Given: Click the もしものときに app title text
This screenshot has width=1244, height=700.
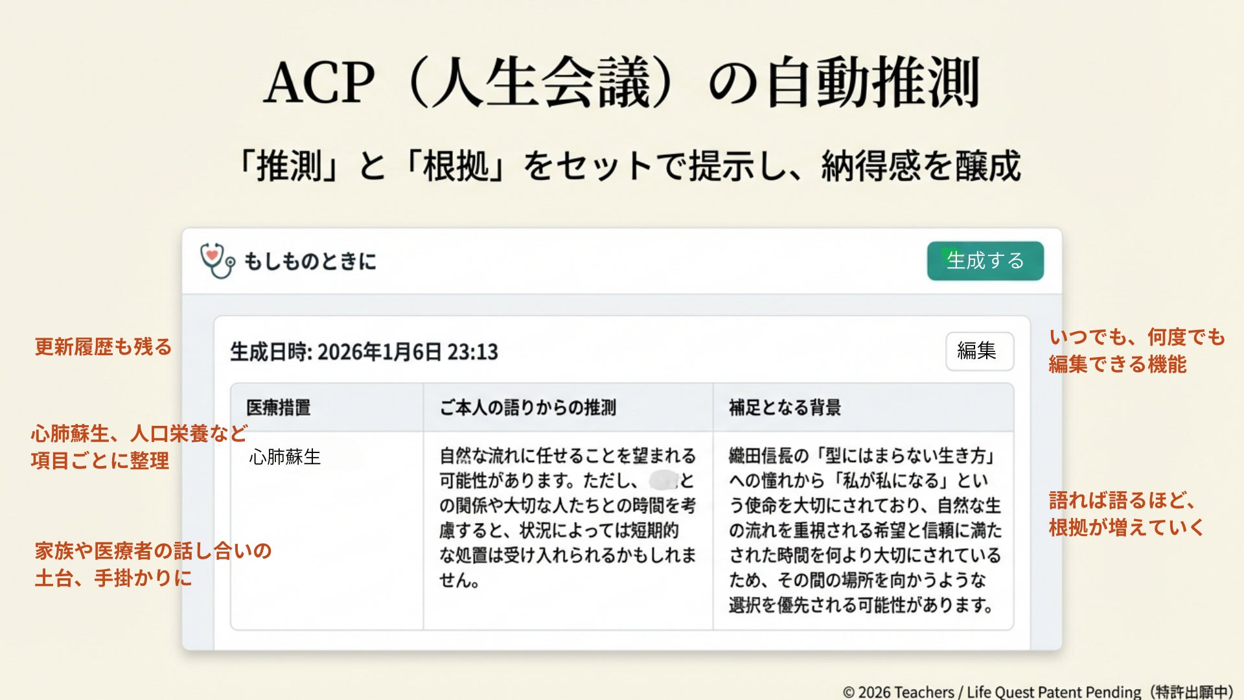Looking at the screenshot, I should point(310,261).
